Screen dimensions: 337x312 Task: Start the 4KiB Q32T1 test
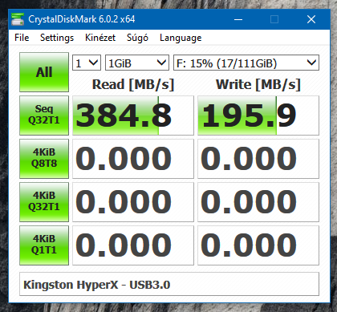[44, 202]
